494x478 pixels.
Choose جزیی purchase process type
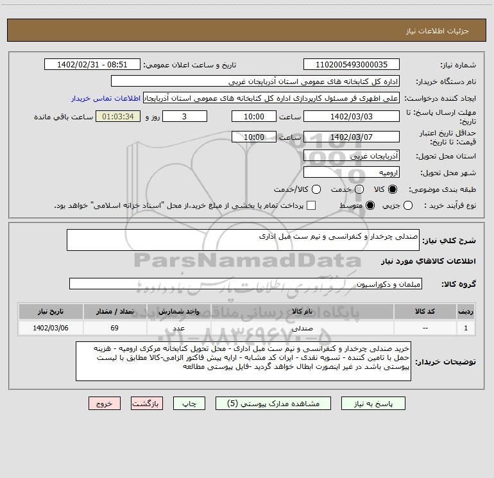[x=408, y=205]
